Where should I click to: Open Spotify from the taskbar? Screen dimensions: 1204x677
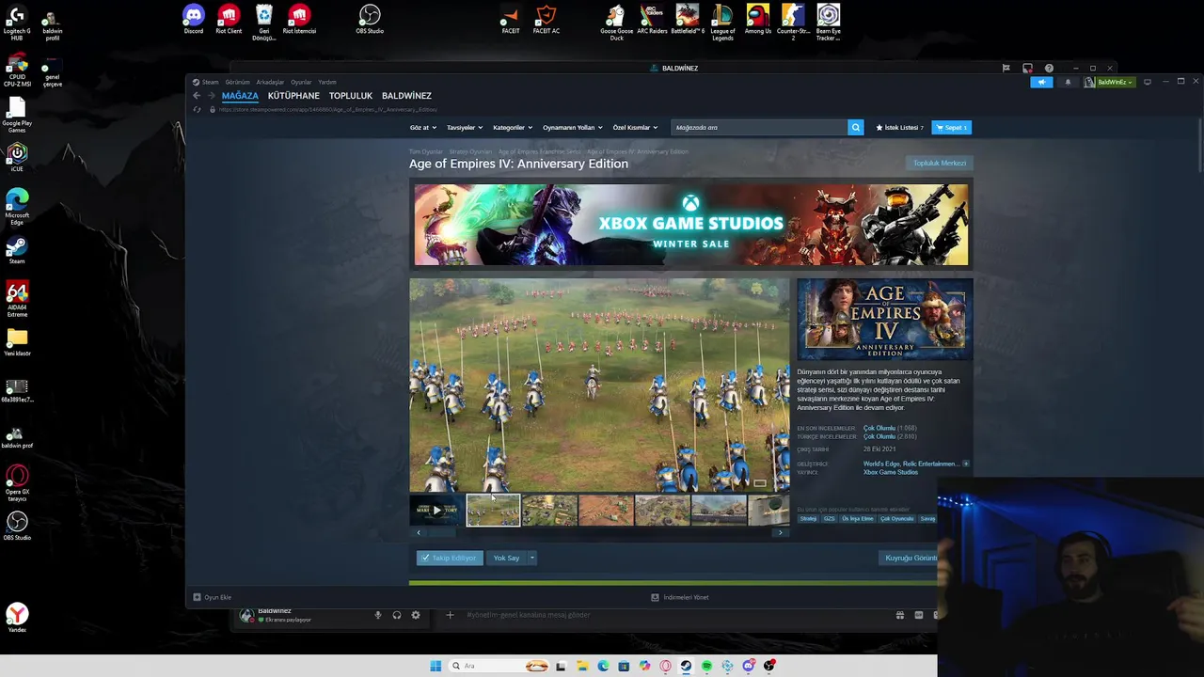tap(706, 666)
